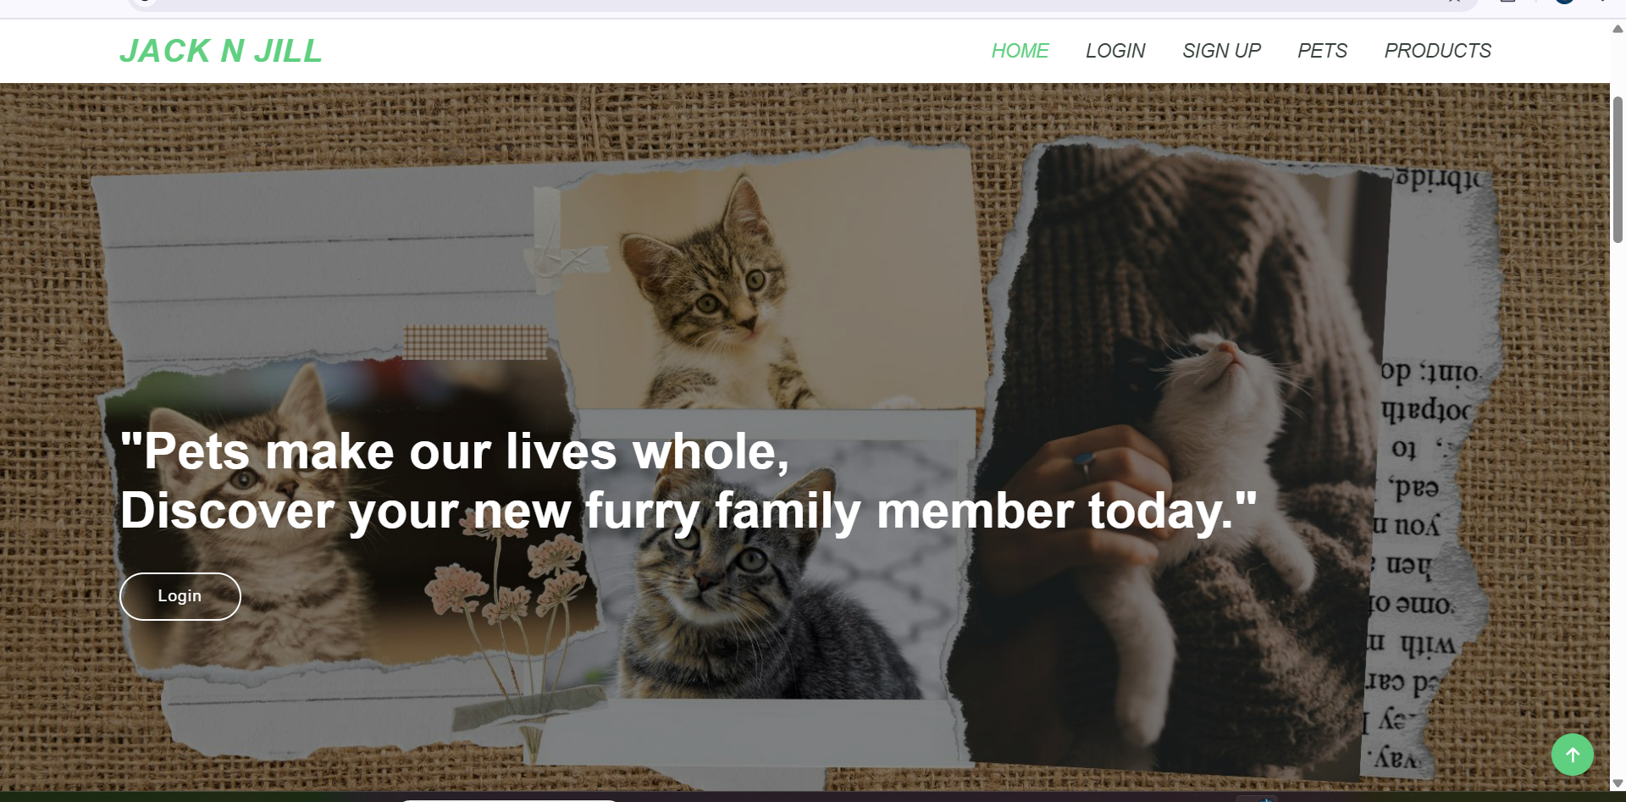
Task: Click the brown checkered tape piece
Action: [x=475, y=342]
